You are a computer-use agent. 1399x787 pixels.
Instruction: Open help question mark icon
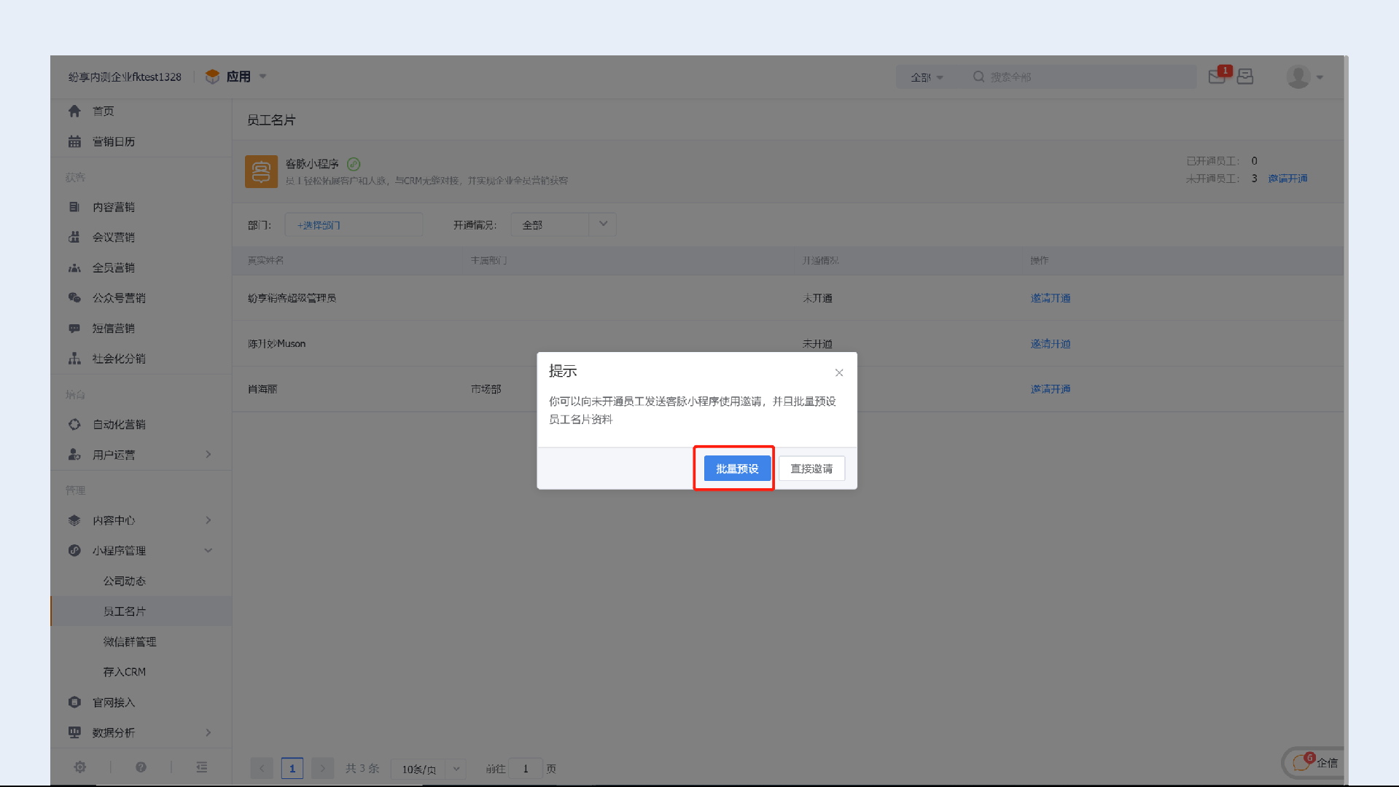coord(141,767)
